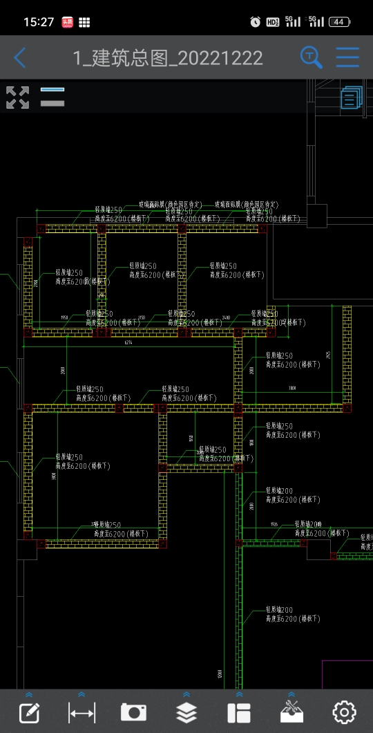Open the hamburger menu in header

348,57
